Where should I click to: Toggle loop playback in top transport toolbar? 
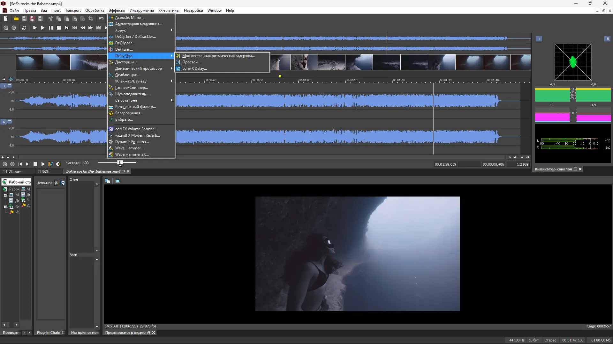coord(24,28)
